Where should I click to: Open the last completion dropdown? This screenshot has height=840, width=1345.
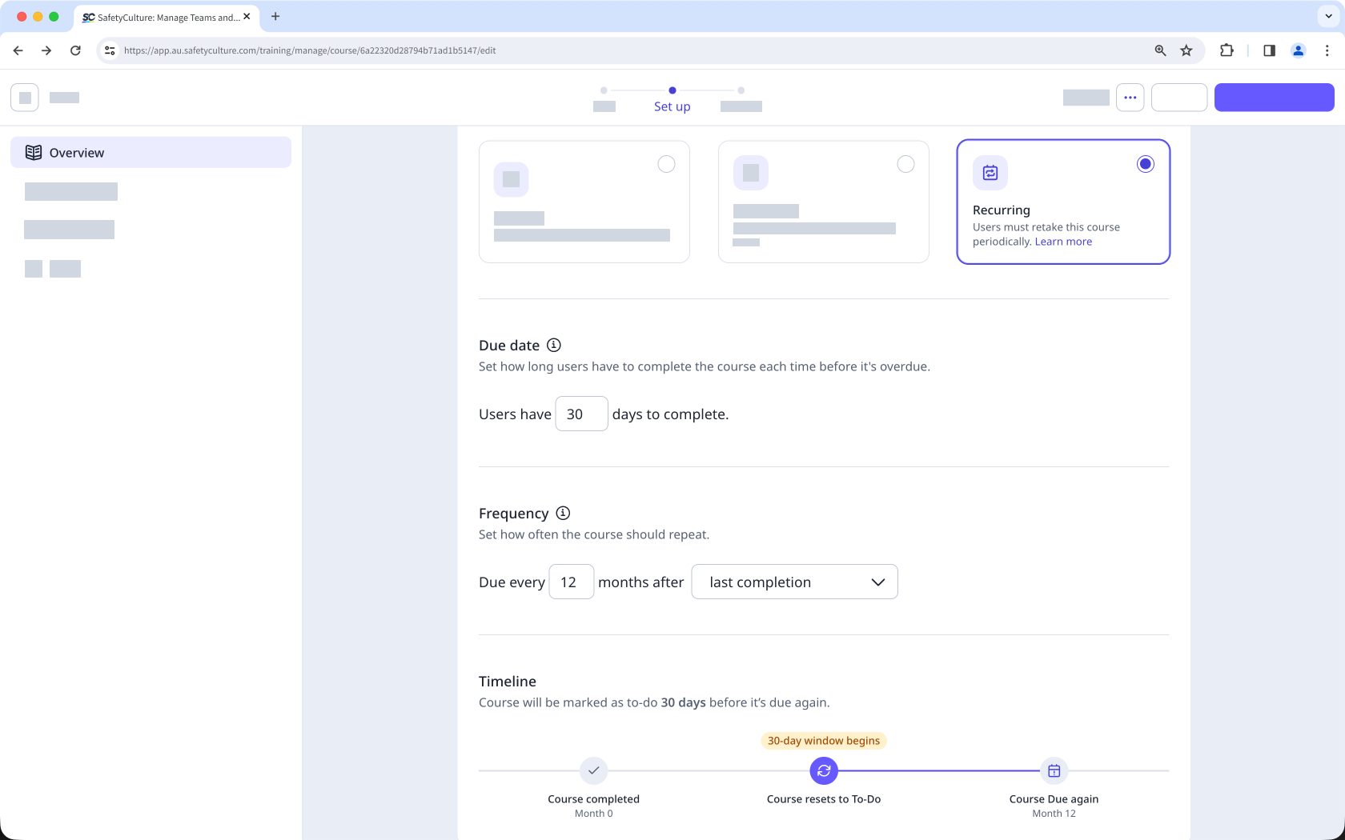coord(794,582)
